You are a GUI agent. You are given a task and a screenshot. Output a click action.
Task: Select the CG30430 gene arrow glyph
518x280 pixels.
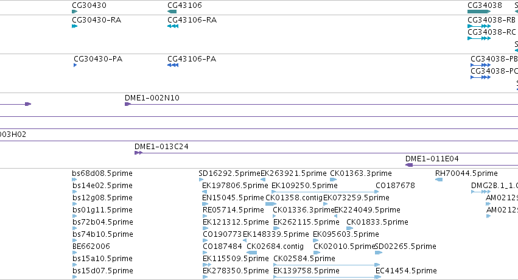coord(75,12)
